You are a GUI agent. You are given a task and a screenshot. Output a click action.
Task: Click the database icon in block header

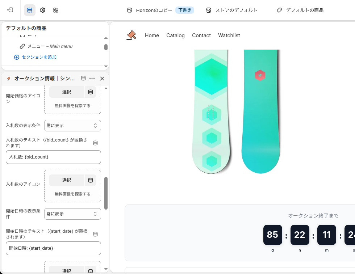click(83, 78)
